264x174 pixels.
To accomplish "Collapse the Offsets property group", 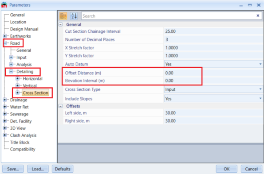I will 61,106.
